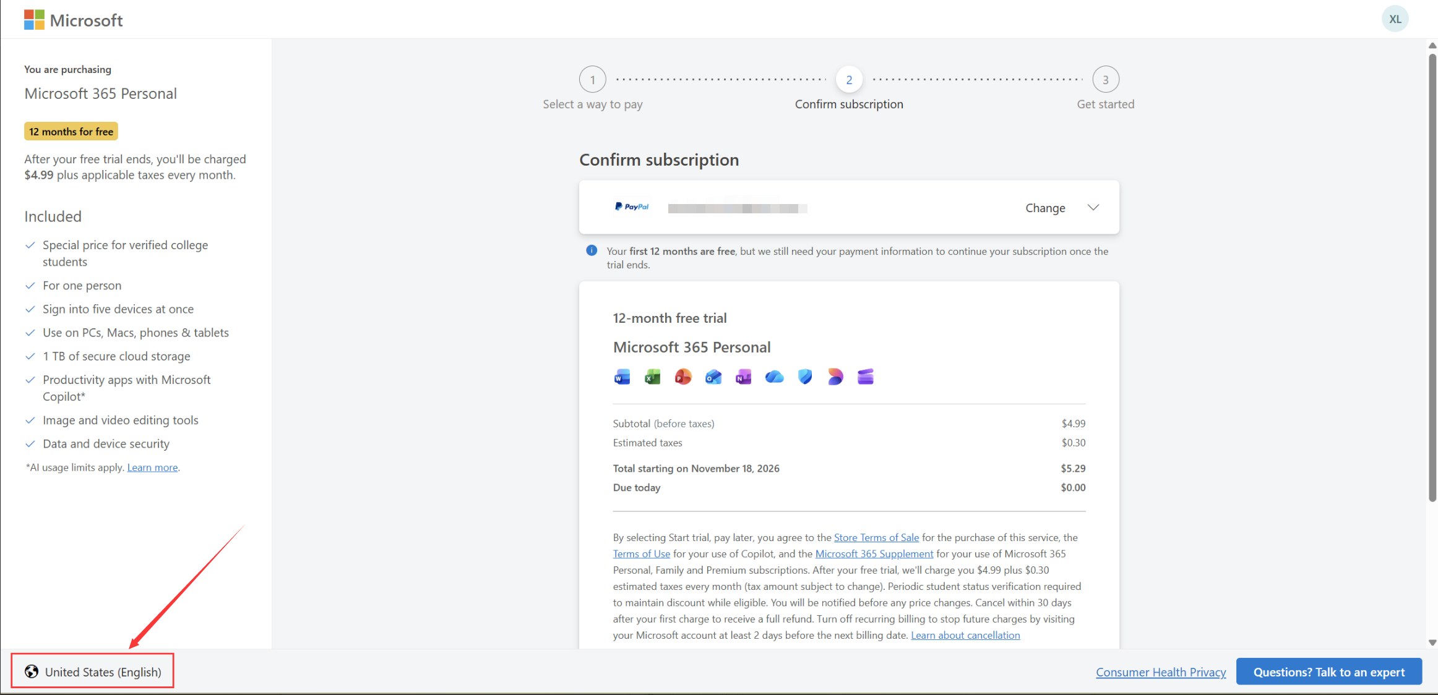Click Change to switch payment method
This screenshot has height=695, width=1438.
pos(1045,208)
